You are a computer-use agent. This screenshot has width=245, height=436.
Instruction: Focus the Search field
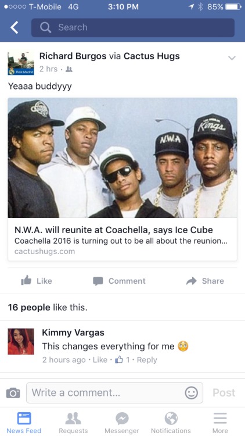point(133,27)
